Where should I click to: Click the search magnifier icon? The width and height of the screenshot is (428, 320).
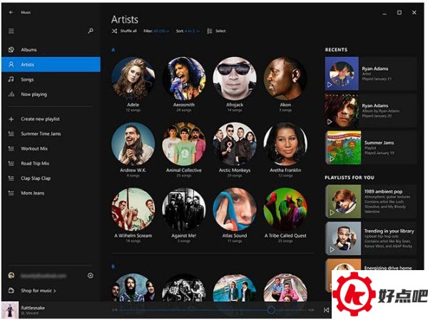91,31
